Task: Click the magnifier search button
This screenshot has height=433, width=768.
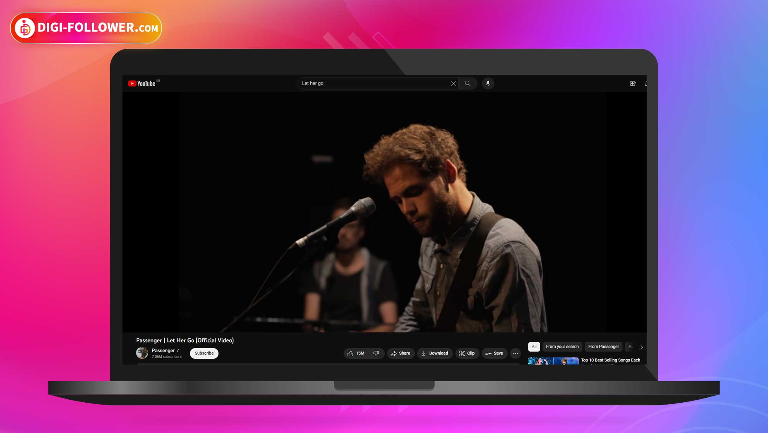Action: 467,83
